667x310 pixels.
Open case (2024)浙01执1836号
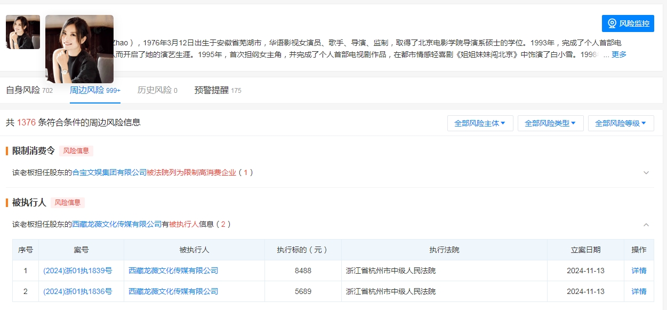(x=78, y=291)
